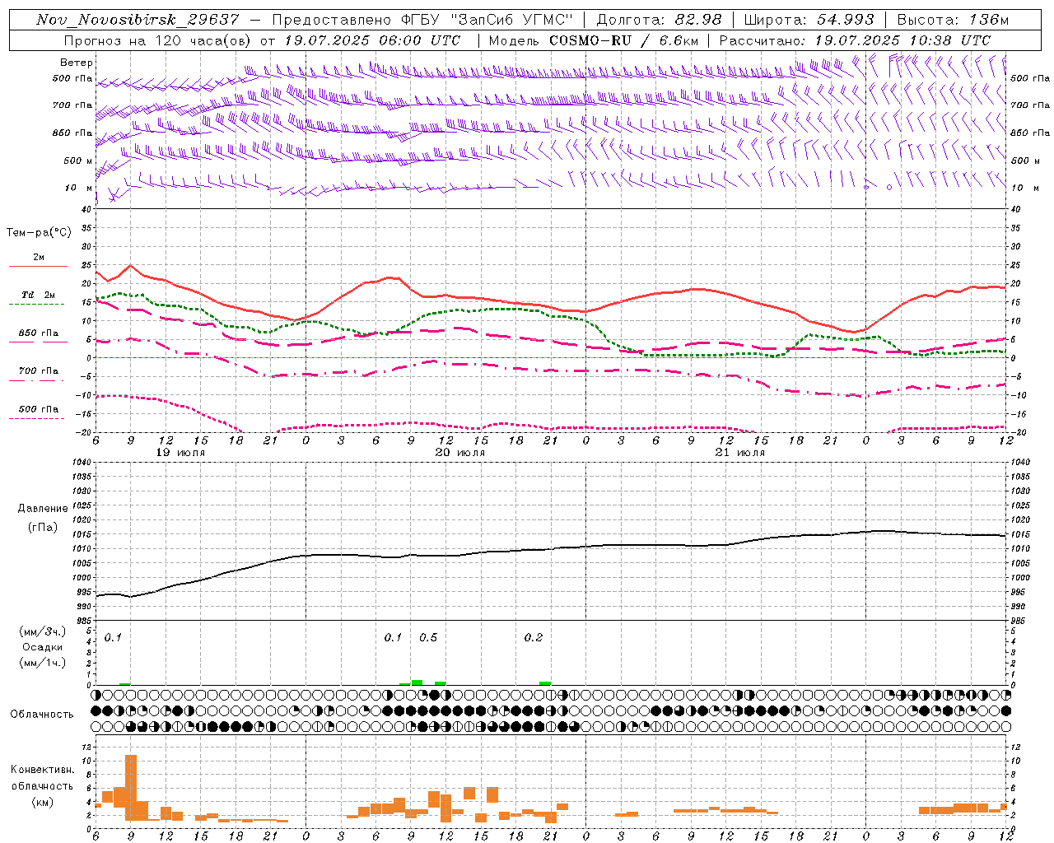
Task: Click the Ветер panel label
Action: click(77, 63)
